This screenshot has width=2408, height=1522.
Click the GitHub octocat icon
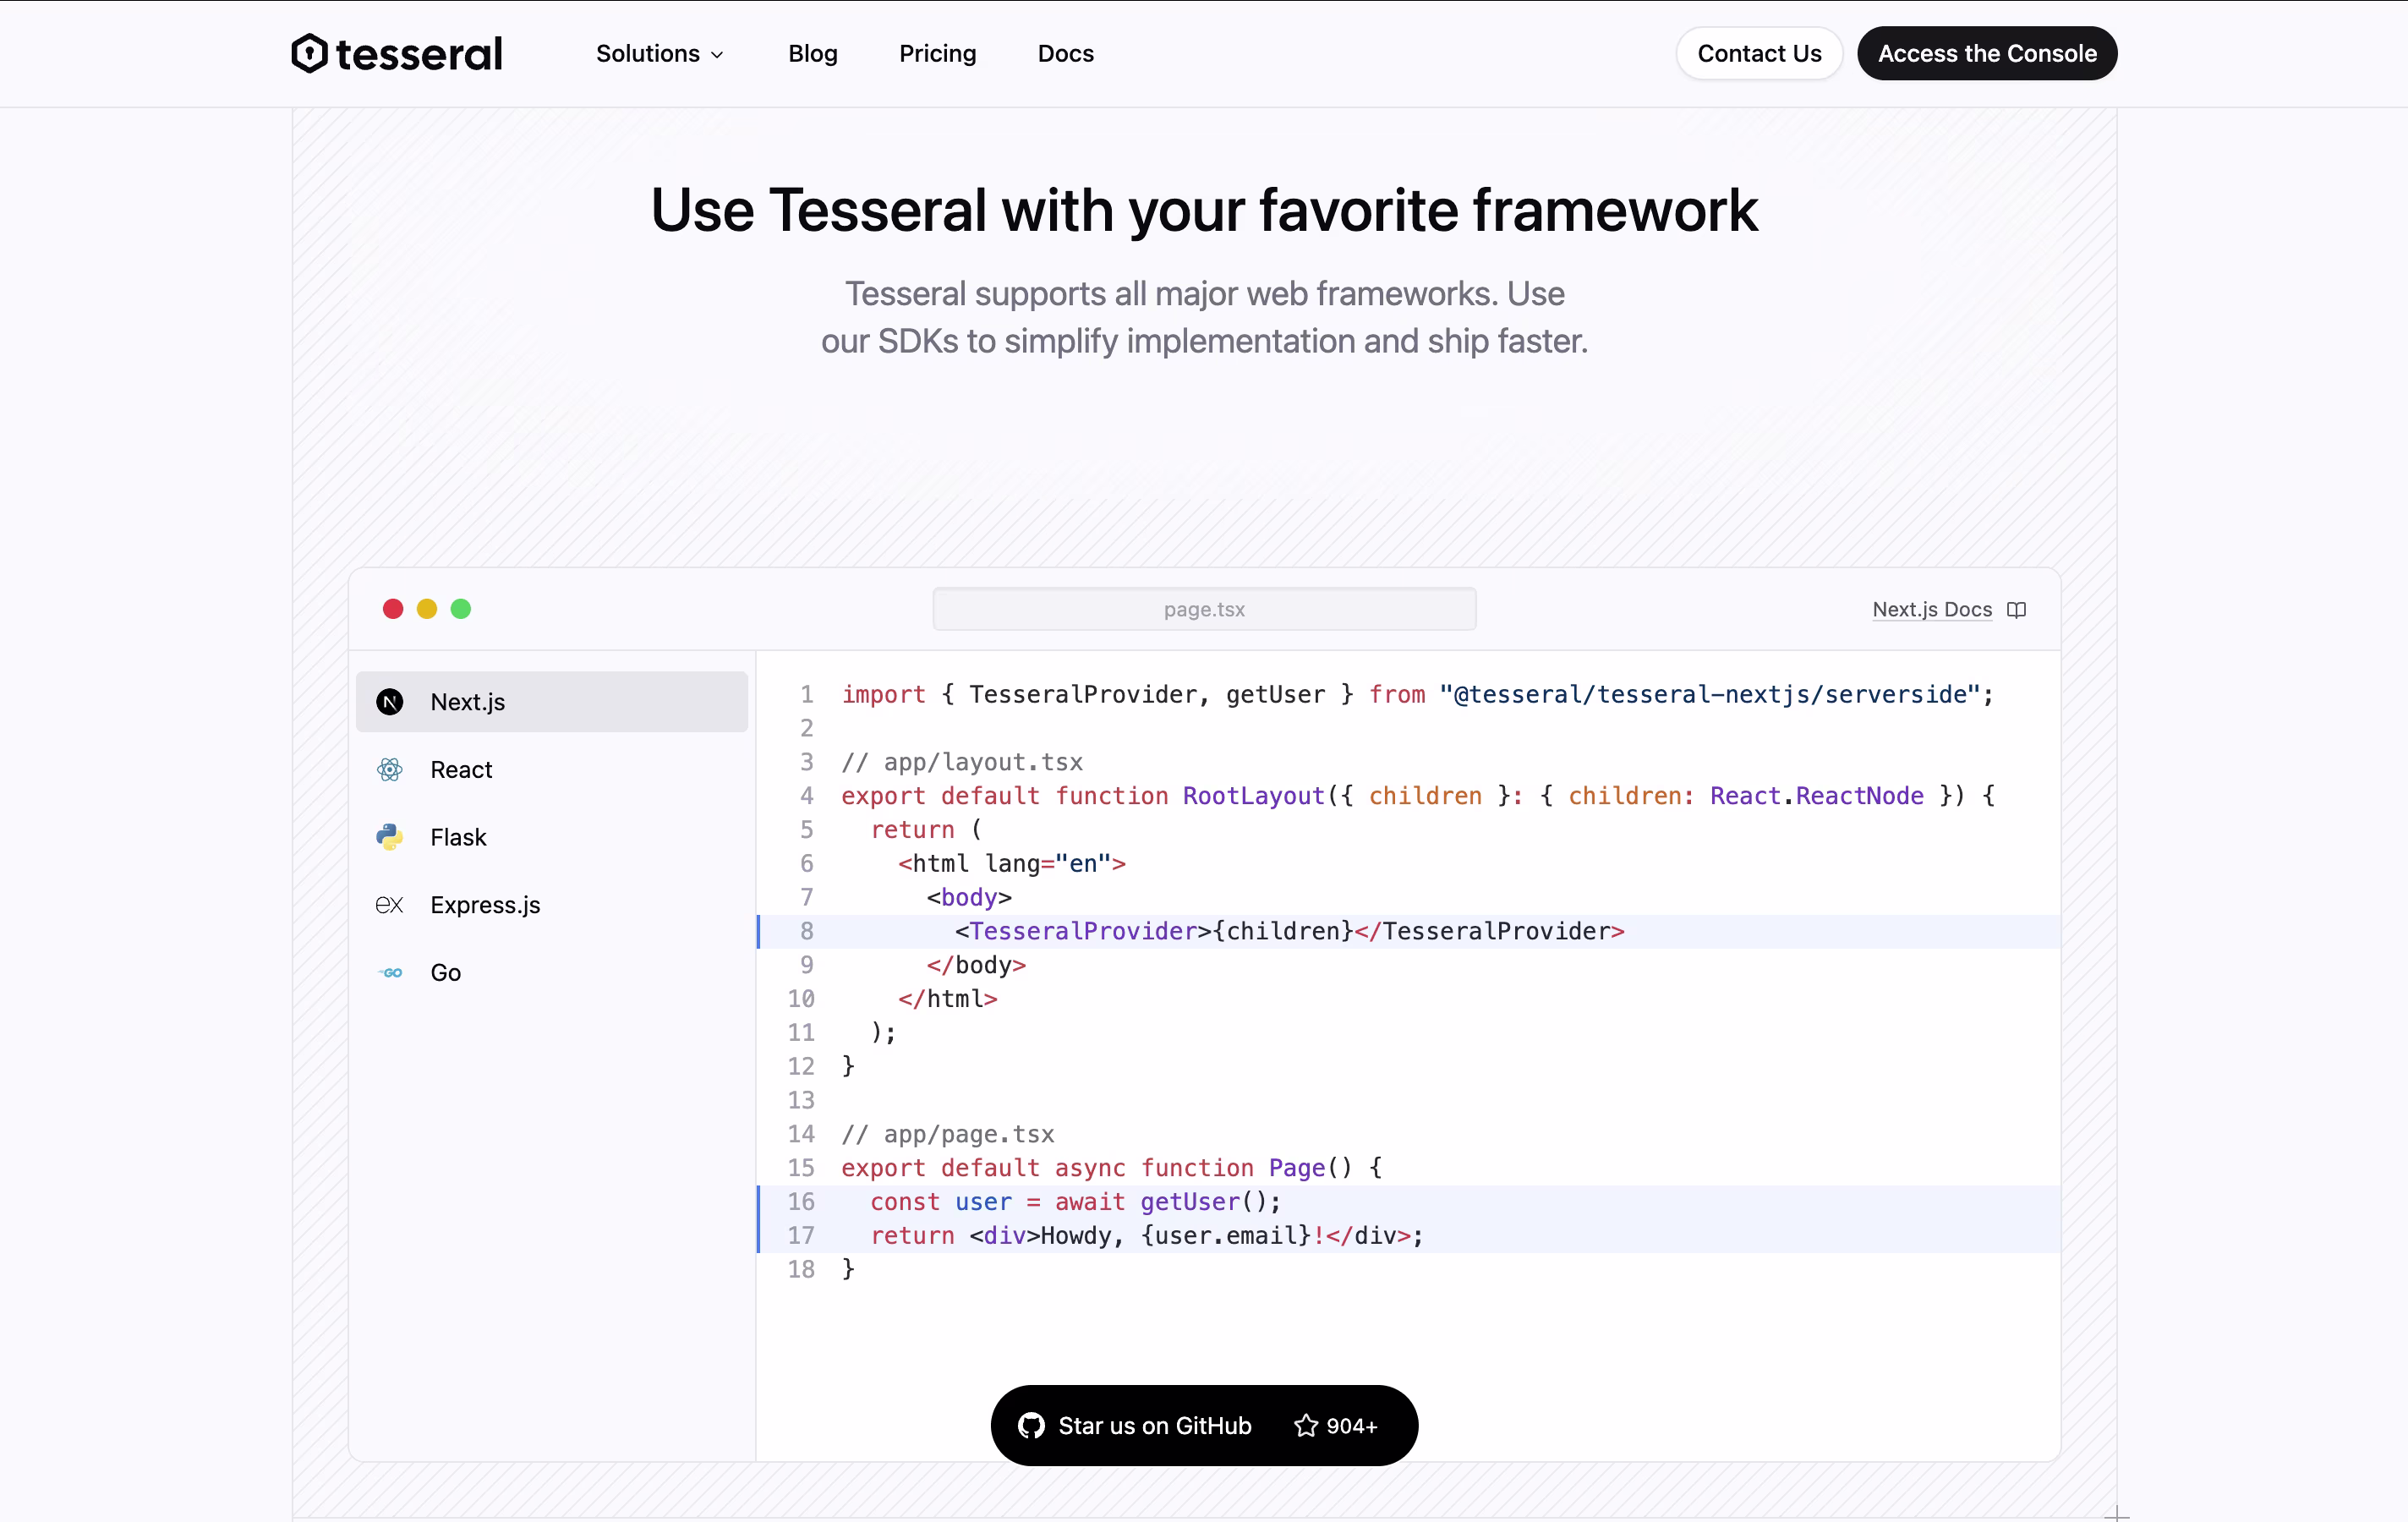[x=1031, y=1426]
